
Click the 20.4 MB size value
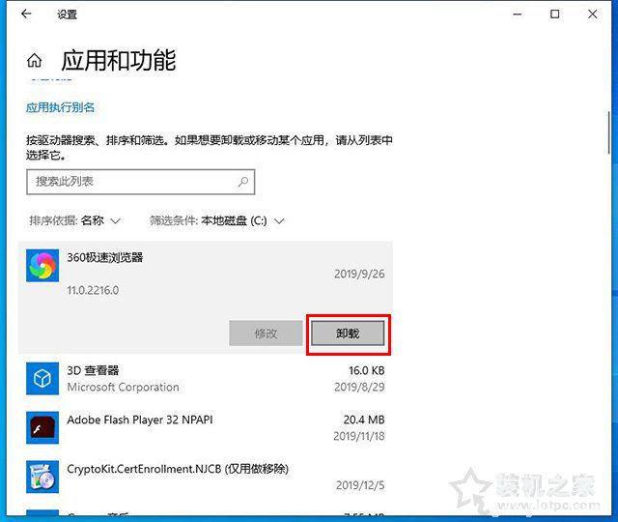[x=364, y=420]
